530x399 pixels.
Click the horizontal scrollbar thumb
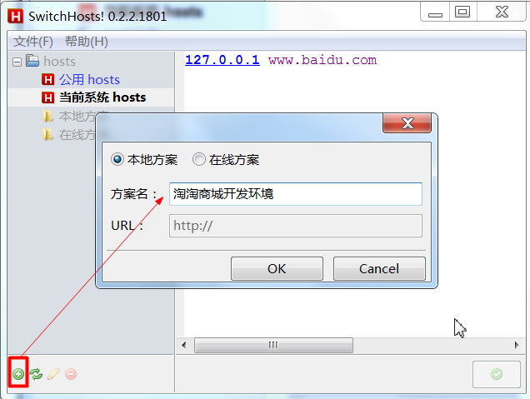tap(273, 345)
